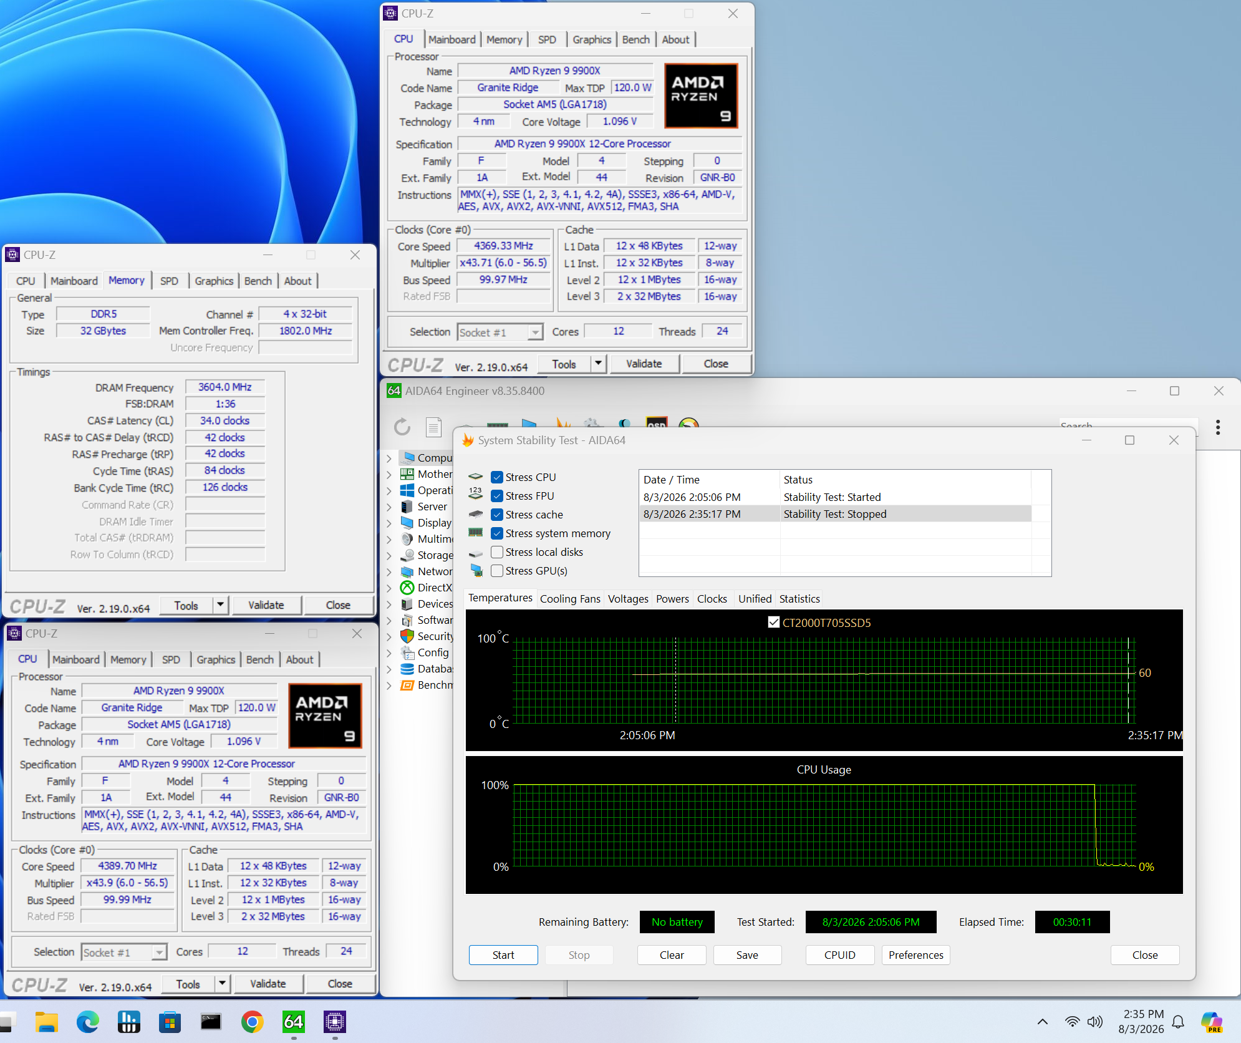This screenshot has width=1241, height=1043.
Task: Select Security shield icon in AIDA64 tree
Action: [407, 636]
